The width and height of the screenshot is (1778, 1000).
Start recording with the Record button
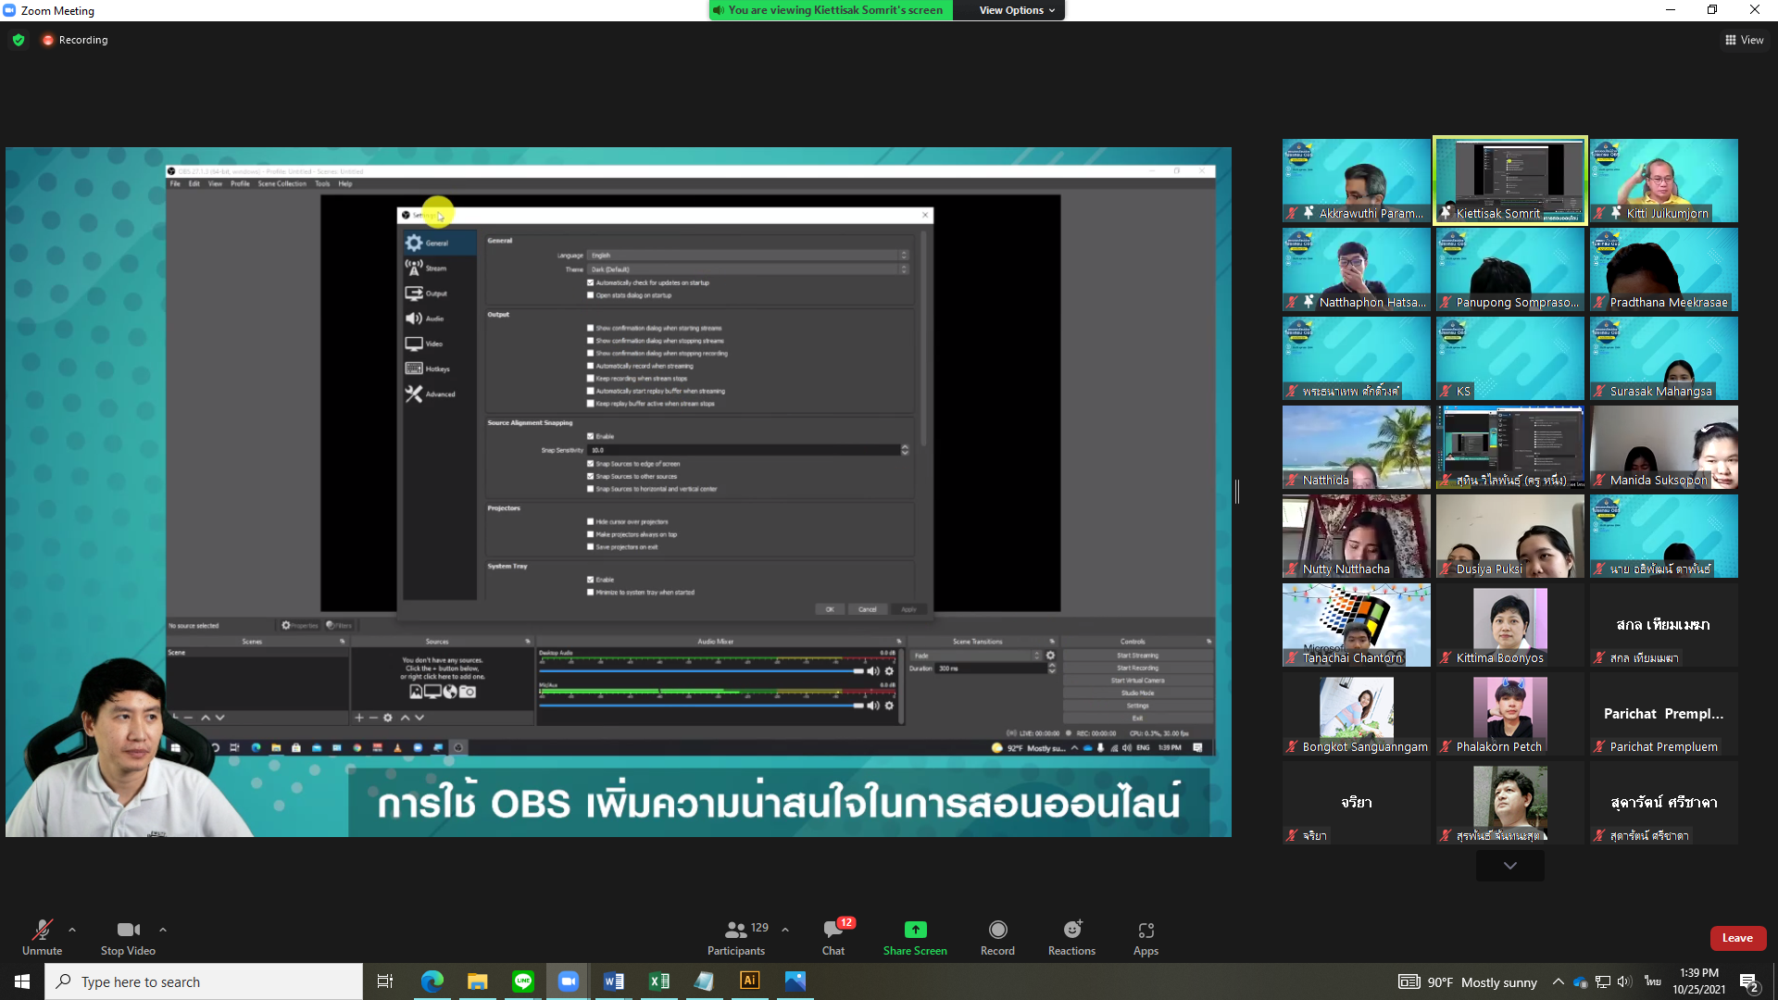coord(997,937)
